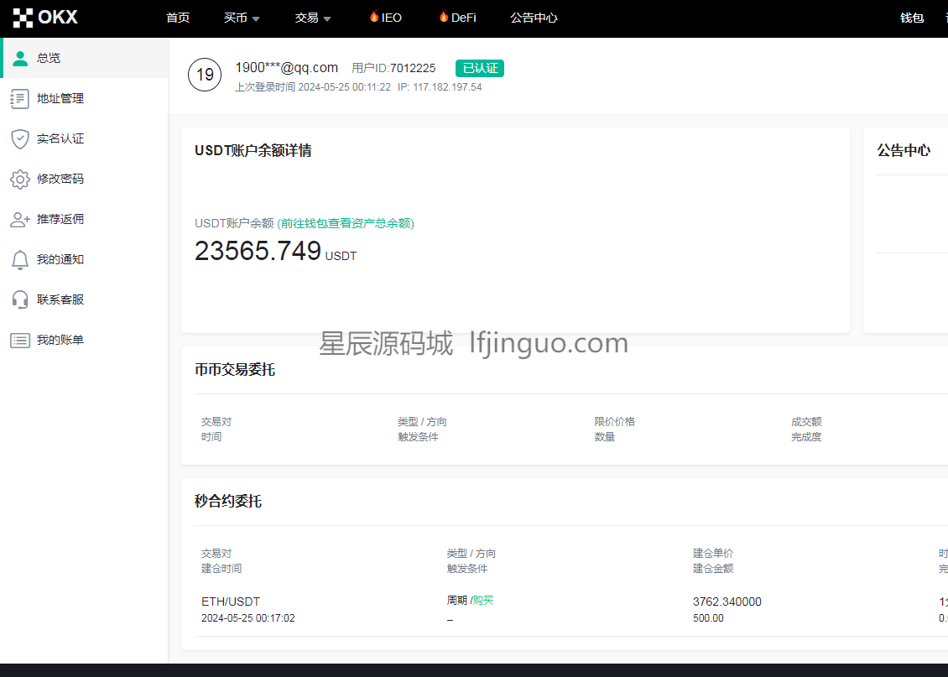Open 公告中心 in the top navigation

pyautogui.click(x=534, y=18)
